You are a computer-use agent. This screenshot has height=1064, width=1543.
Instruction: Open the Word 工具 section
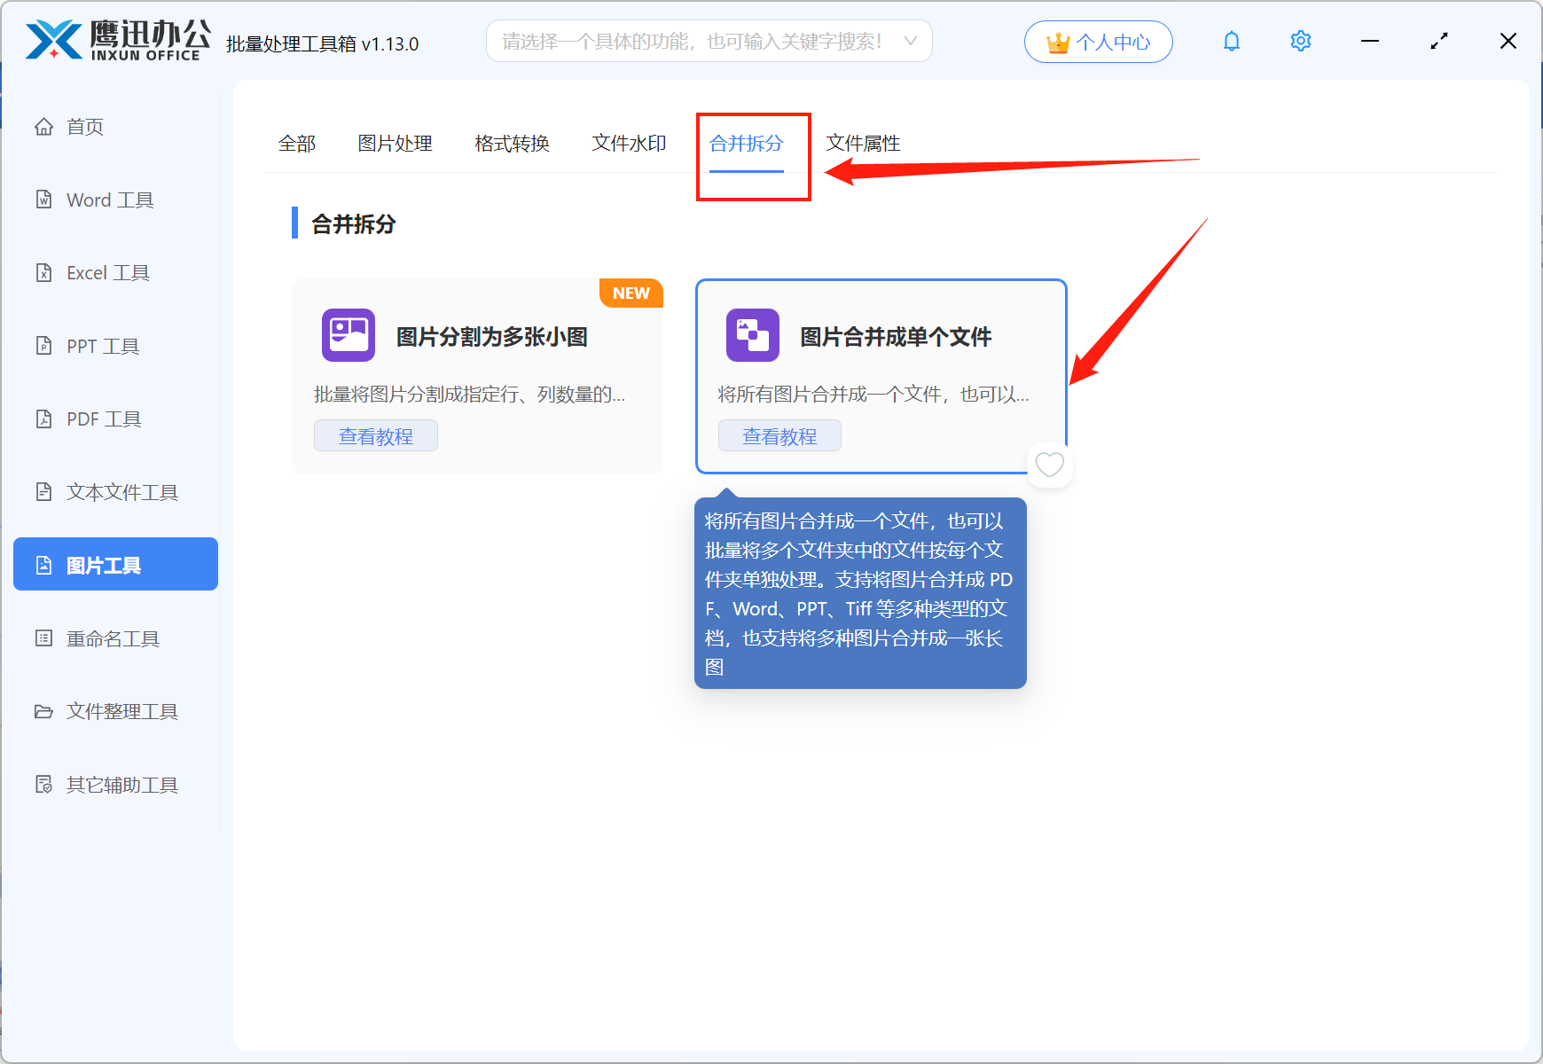pyautogui.click(x=108, y=199)
